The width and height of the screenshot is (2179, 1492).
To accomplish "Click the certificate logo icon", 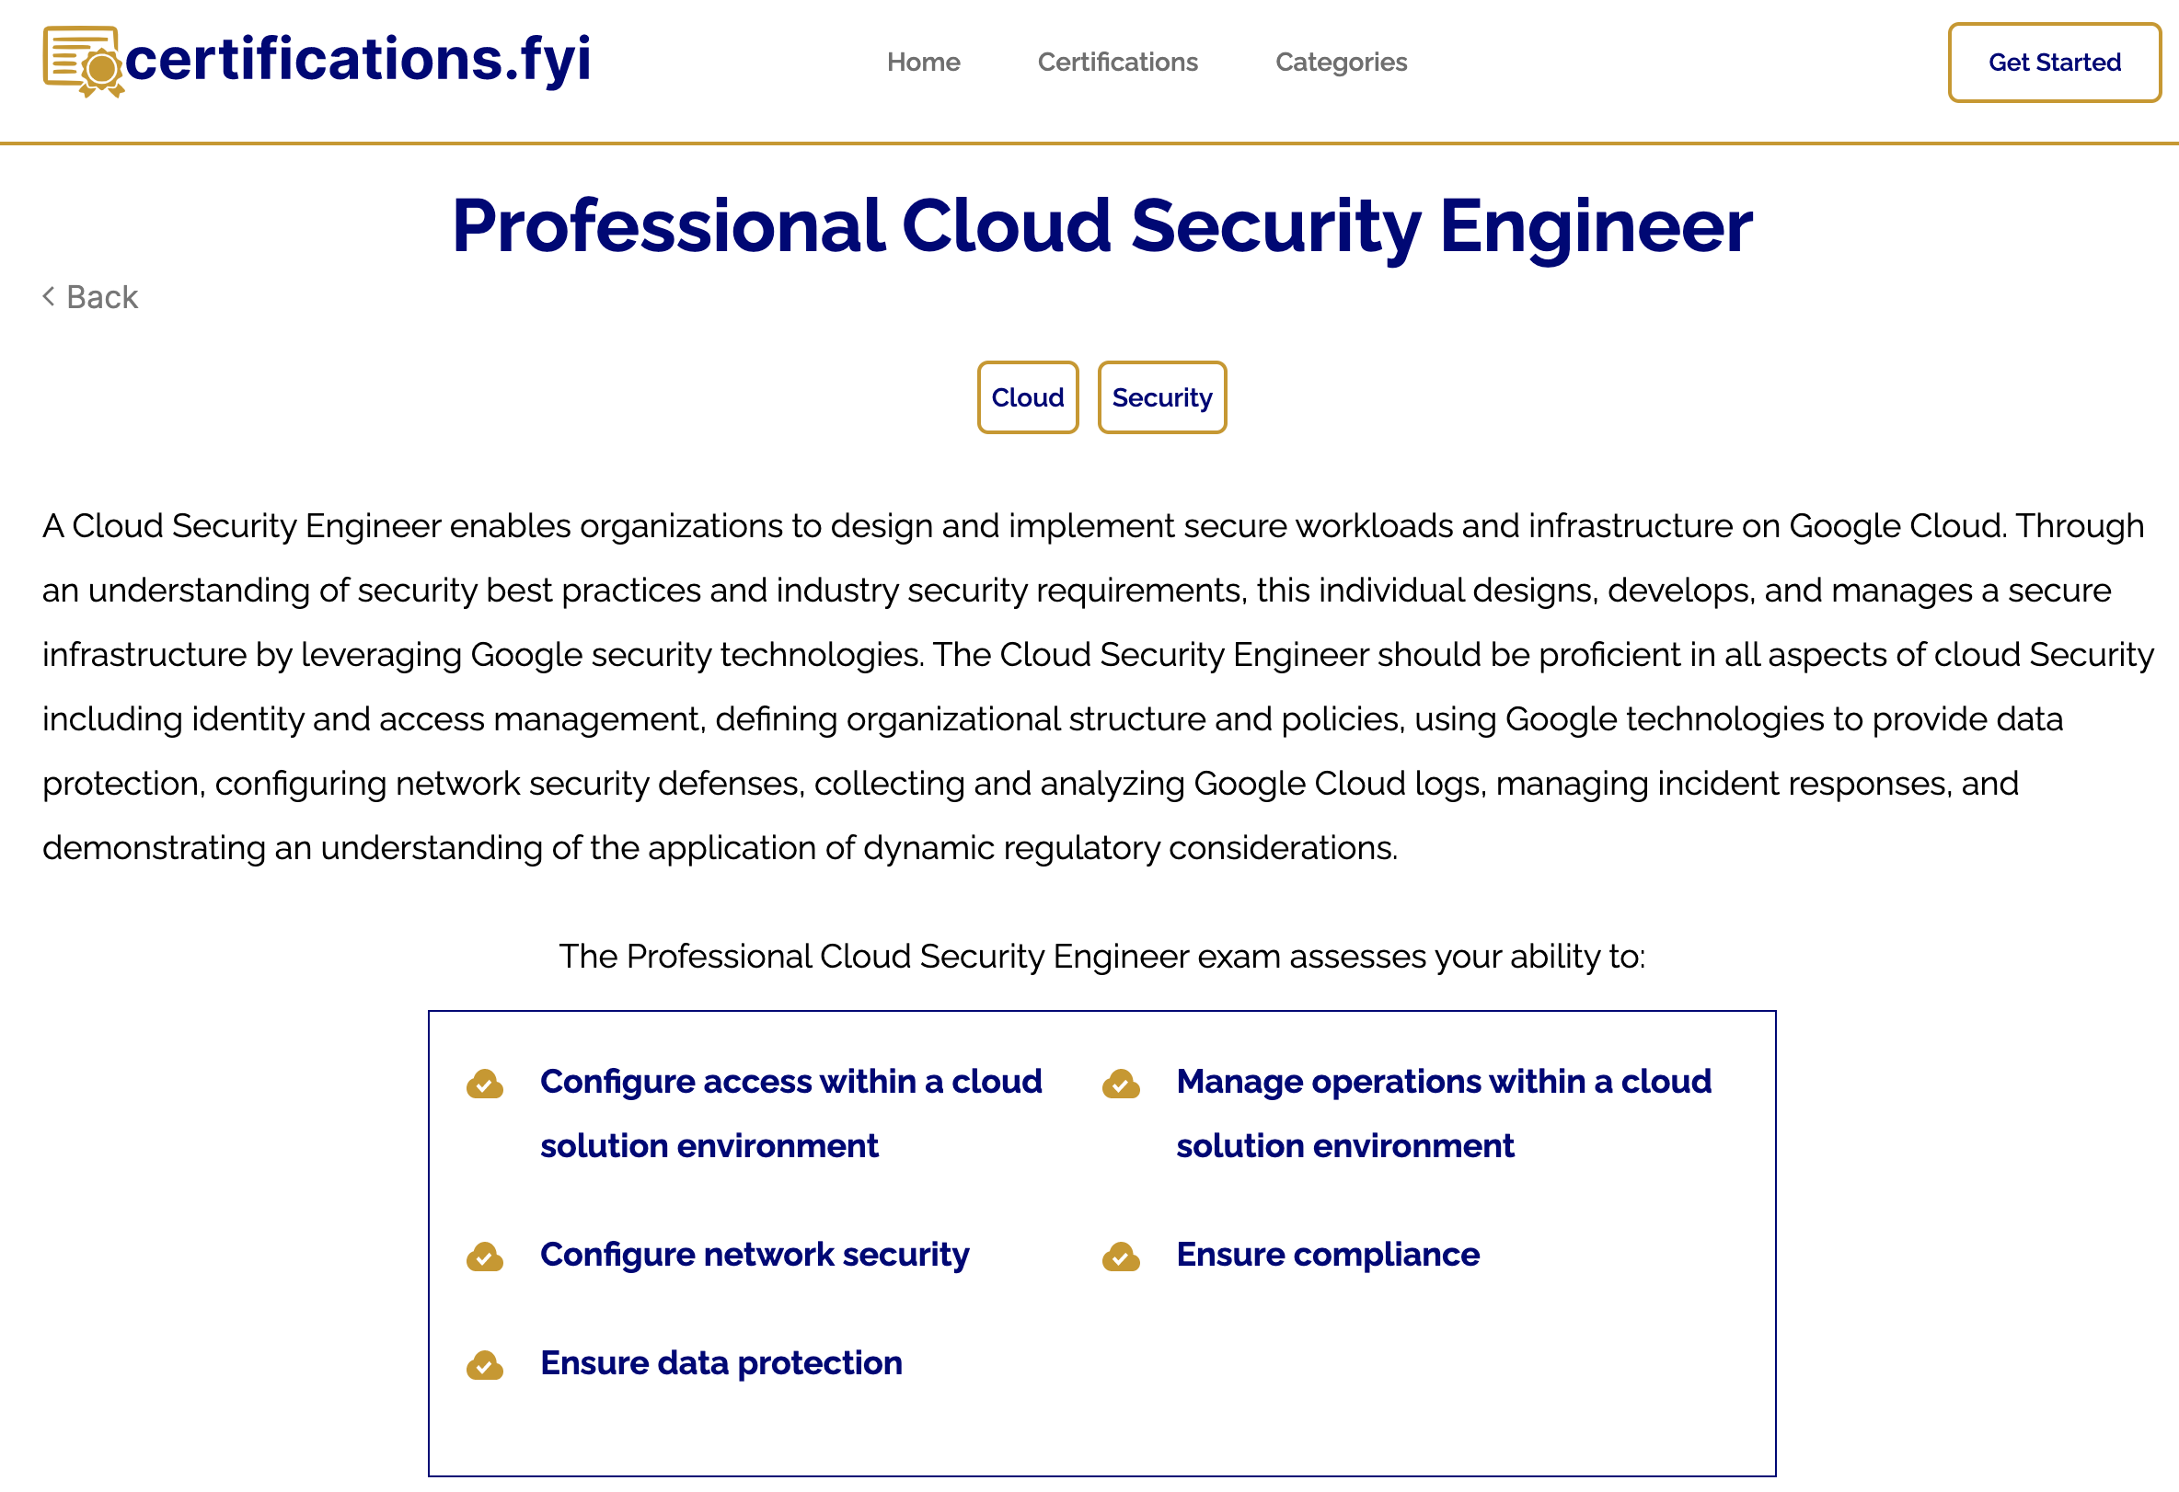I will [x=84, y=62].
